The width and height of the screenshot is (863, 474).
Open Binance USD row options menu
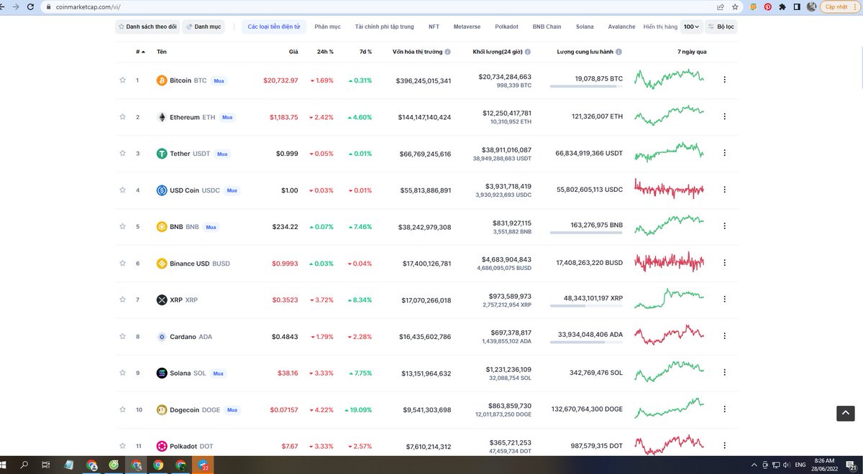(724, 263)
